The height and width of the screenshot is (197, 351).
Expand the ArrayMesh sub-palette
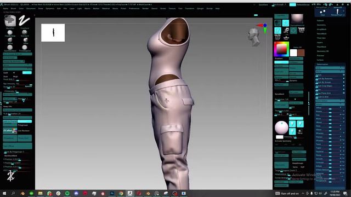pos(321,29)
